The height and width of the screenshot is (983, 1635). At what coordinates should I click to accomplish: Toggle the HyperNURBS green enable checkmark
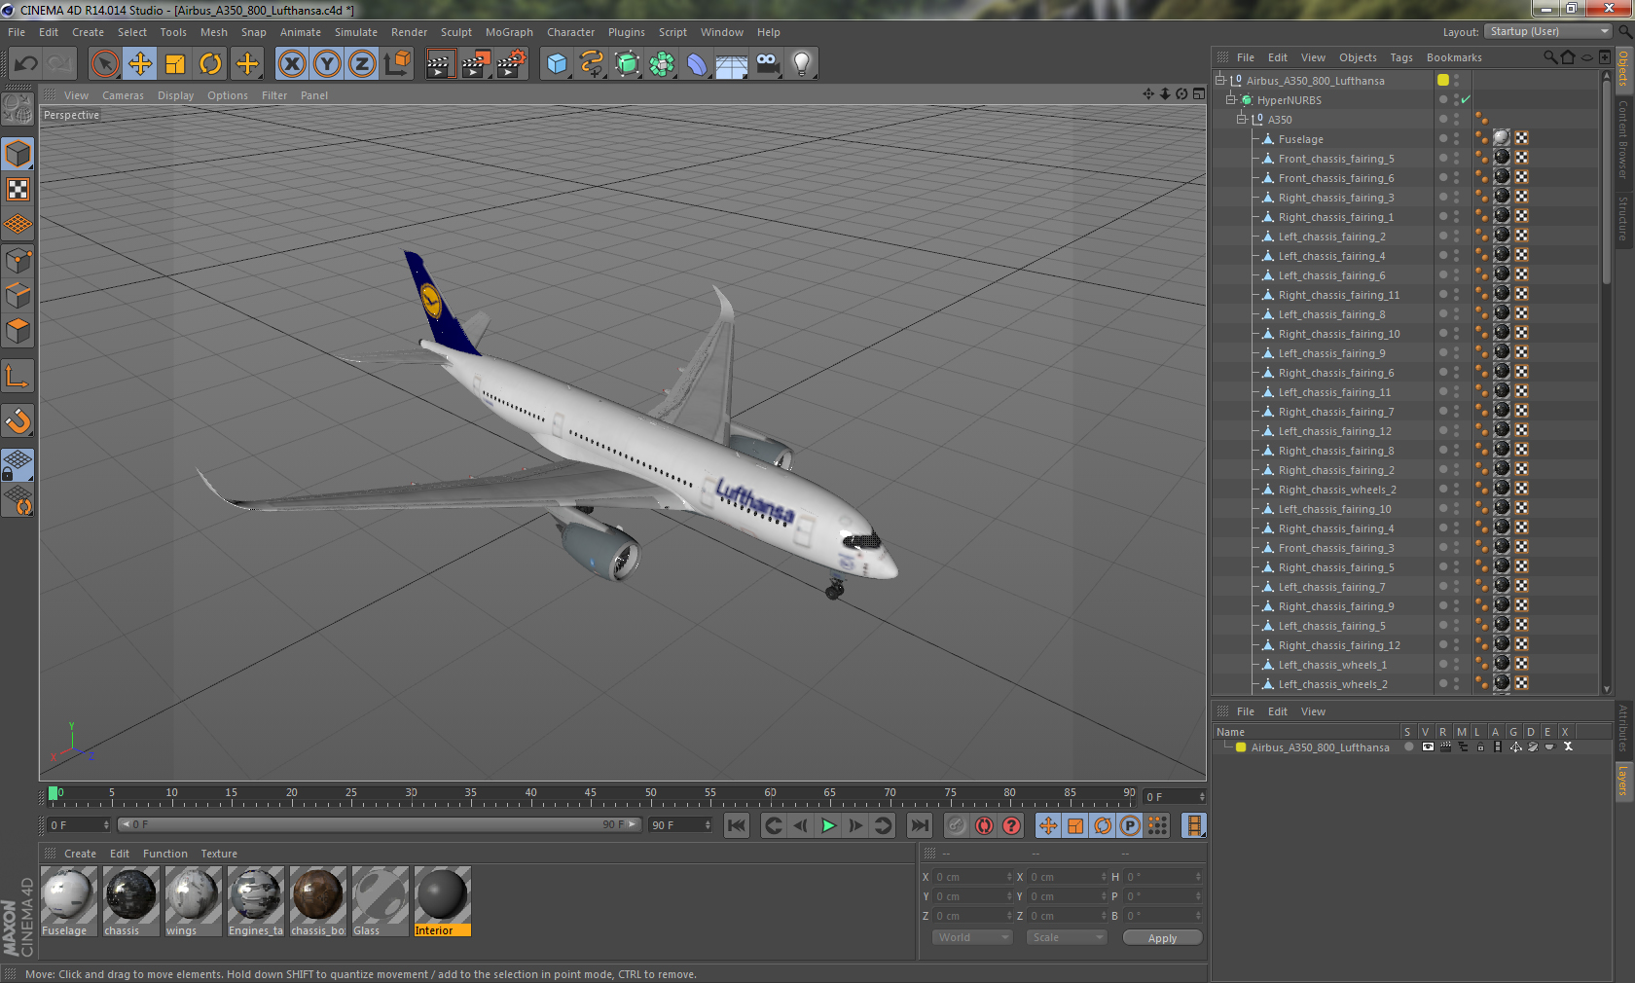click(x=1466, y=99)
